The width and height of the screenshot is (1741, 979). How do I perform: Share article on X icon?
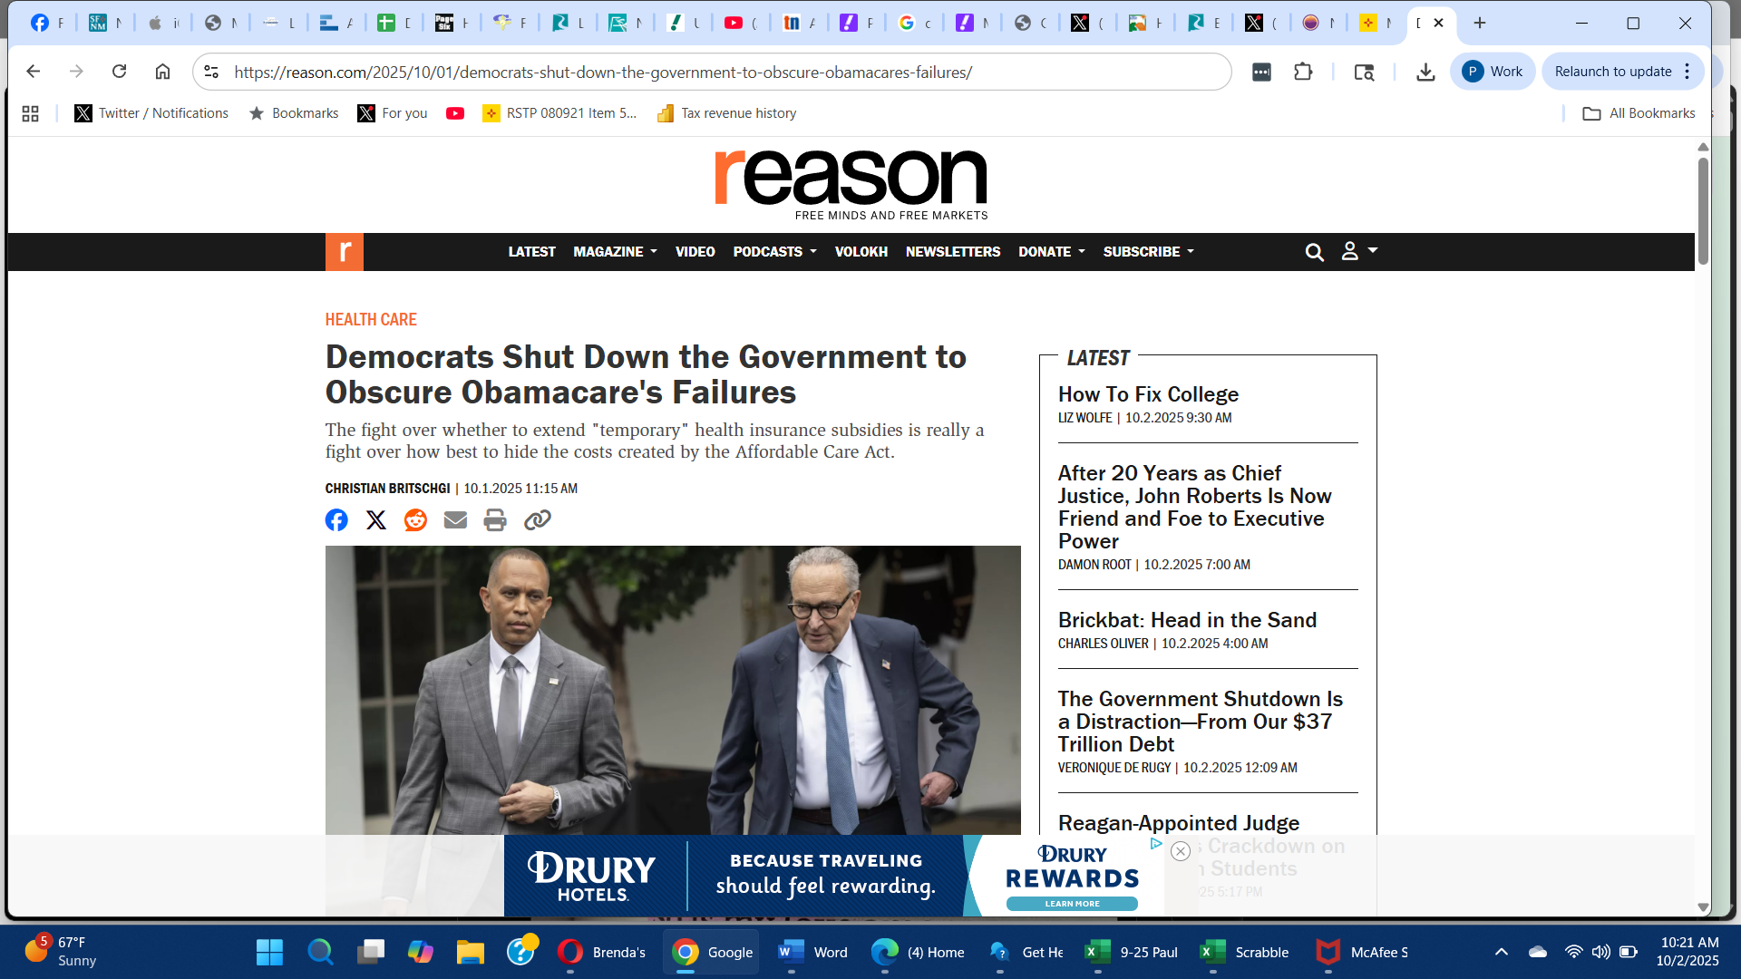coord(375,520)
